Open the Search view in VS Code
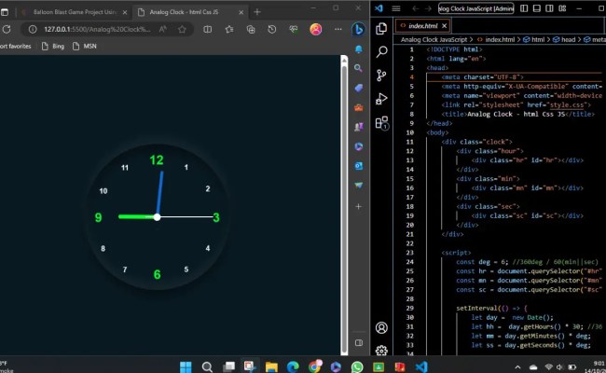 (381, 51)
